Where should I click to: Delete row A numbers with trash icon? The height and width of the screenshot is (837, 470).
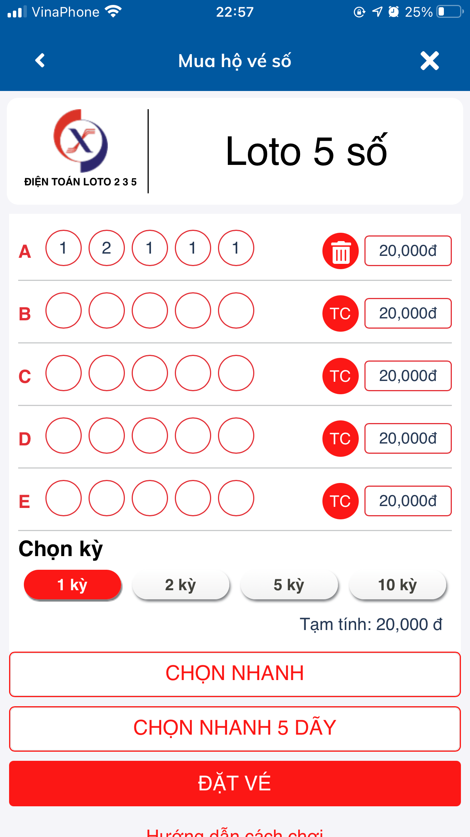pyautogui.click(x=340, y=251)
